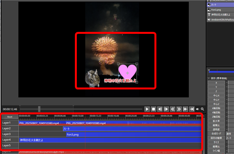The width and height of the screenshot is (234, 154).
Task: Click the degu animal image in the preview
Action: pyautogui.click(x=92, y=78)
